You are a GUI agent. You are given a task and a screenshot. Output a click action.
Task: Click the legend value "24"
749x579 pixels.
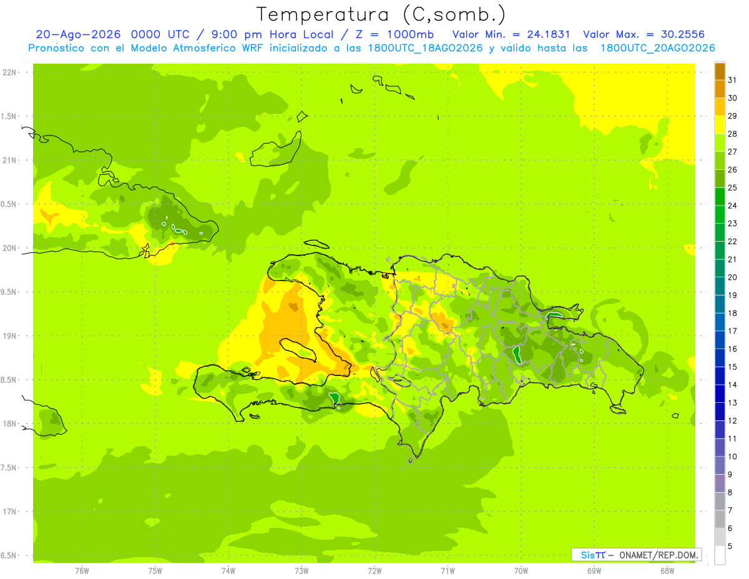(x=733, y=205)
